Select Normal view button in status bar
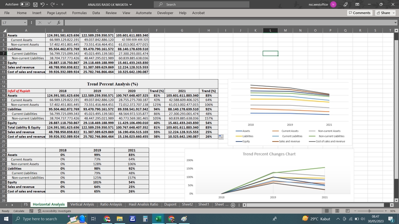 coord(327,211)
